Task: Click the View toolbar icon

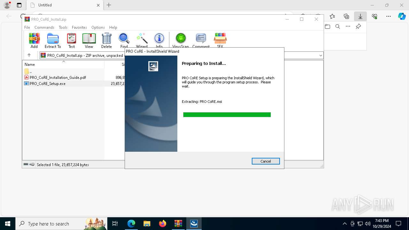Action: point(89,41)
